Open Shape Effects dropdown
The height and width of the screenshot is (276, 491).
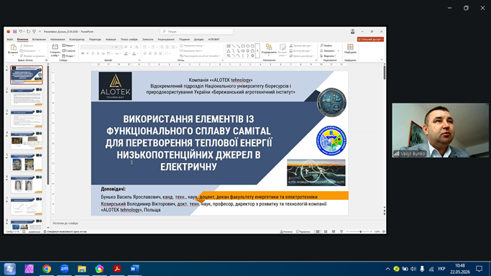301,55
